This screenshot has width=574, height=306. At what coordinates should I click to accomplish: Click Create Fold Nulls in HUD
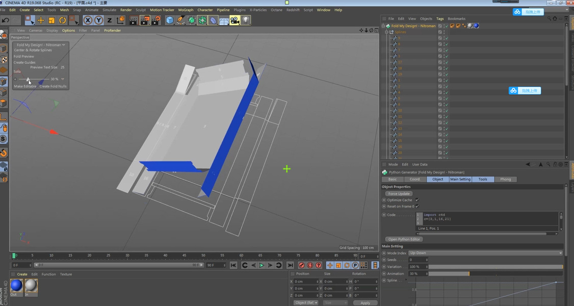click(53, 86)
